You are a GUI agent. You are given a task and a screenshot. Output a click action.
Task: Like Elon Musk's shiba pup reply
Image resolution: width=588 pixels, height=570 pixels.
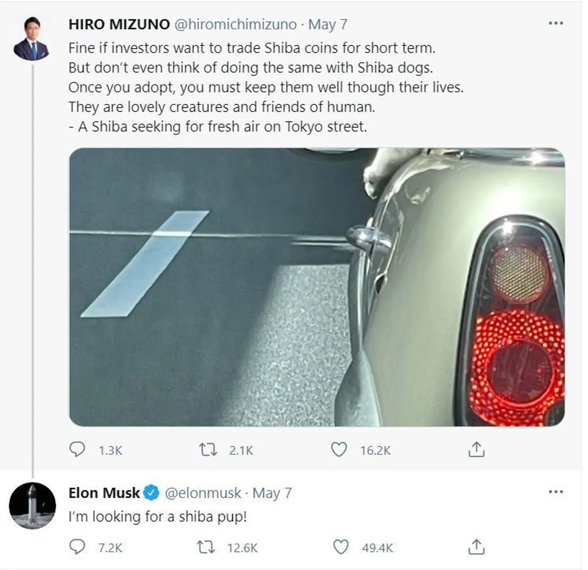point(341,547)
